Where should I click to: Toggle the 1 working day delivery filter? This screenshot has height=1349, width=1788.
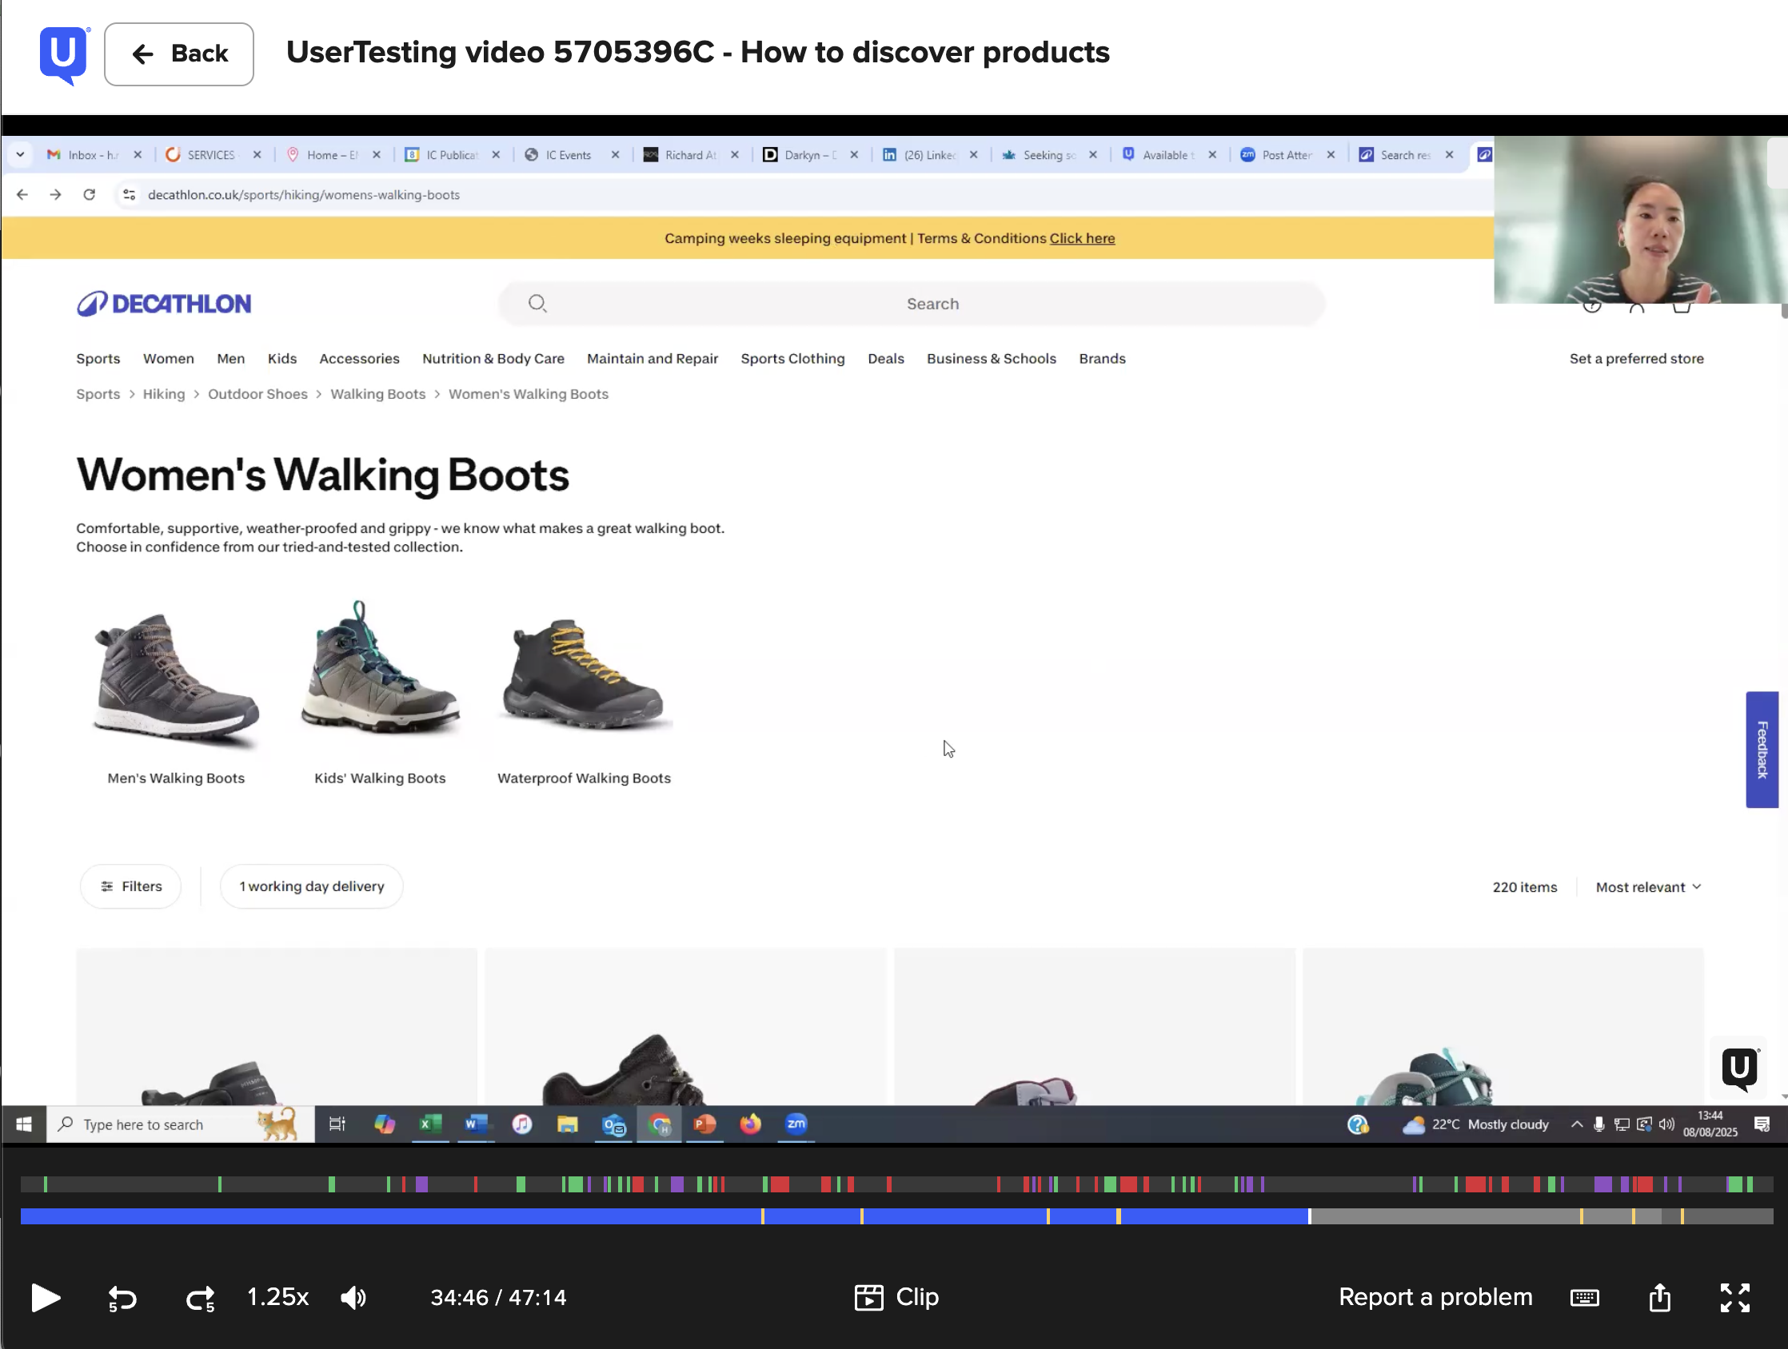(311, 886)
